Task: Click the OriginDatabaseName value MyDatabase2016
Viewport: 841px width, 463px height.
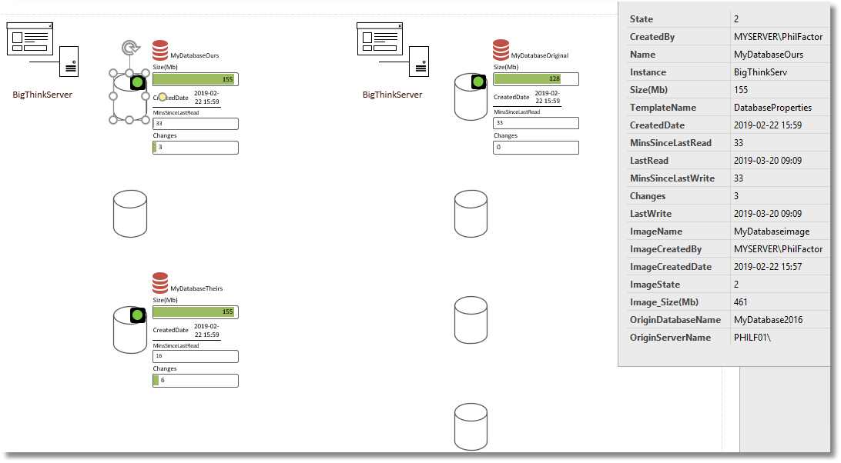Action: point(768,319)
